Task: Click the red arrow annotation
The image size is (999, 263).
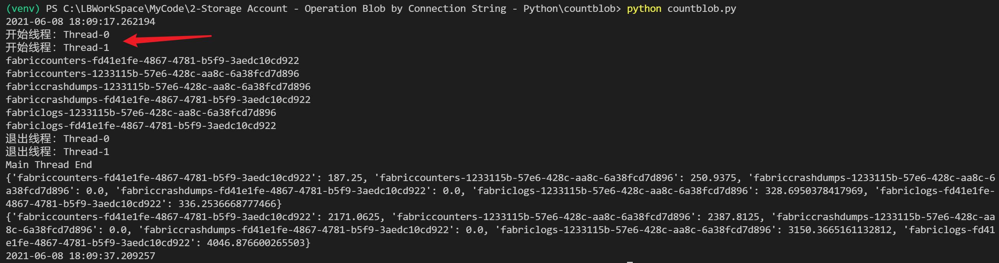Action: (167, 39)
